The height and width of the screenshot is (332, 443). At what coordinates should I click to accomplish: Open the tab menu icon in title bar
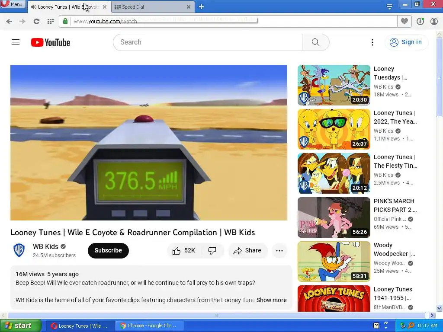(x=389, y=7)
